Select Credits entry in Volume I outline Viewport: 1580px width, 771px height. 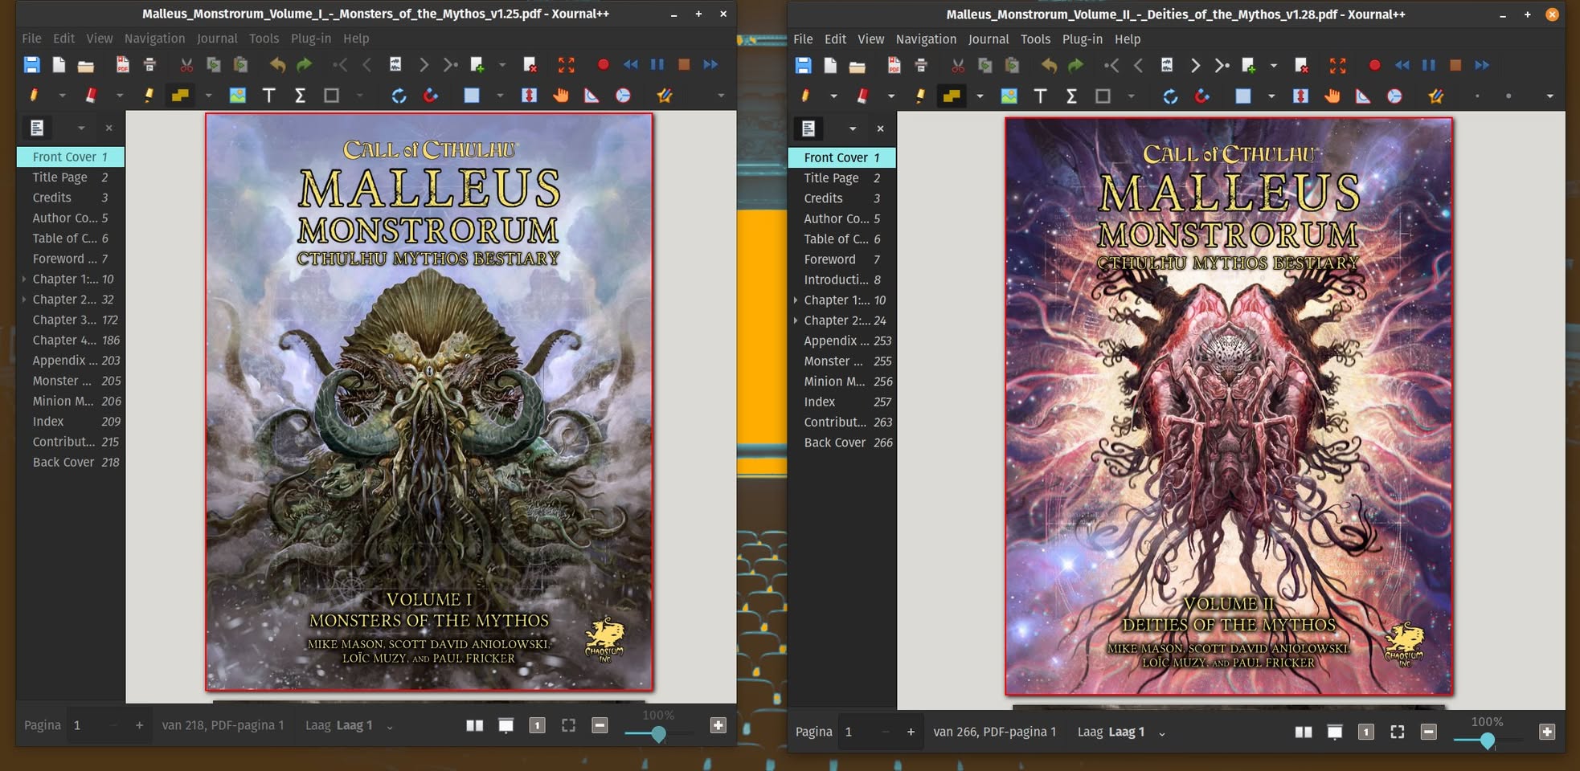point(71,198)
